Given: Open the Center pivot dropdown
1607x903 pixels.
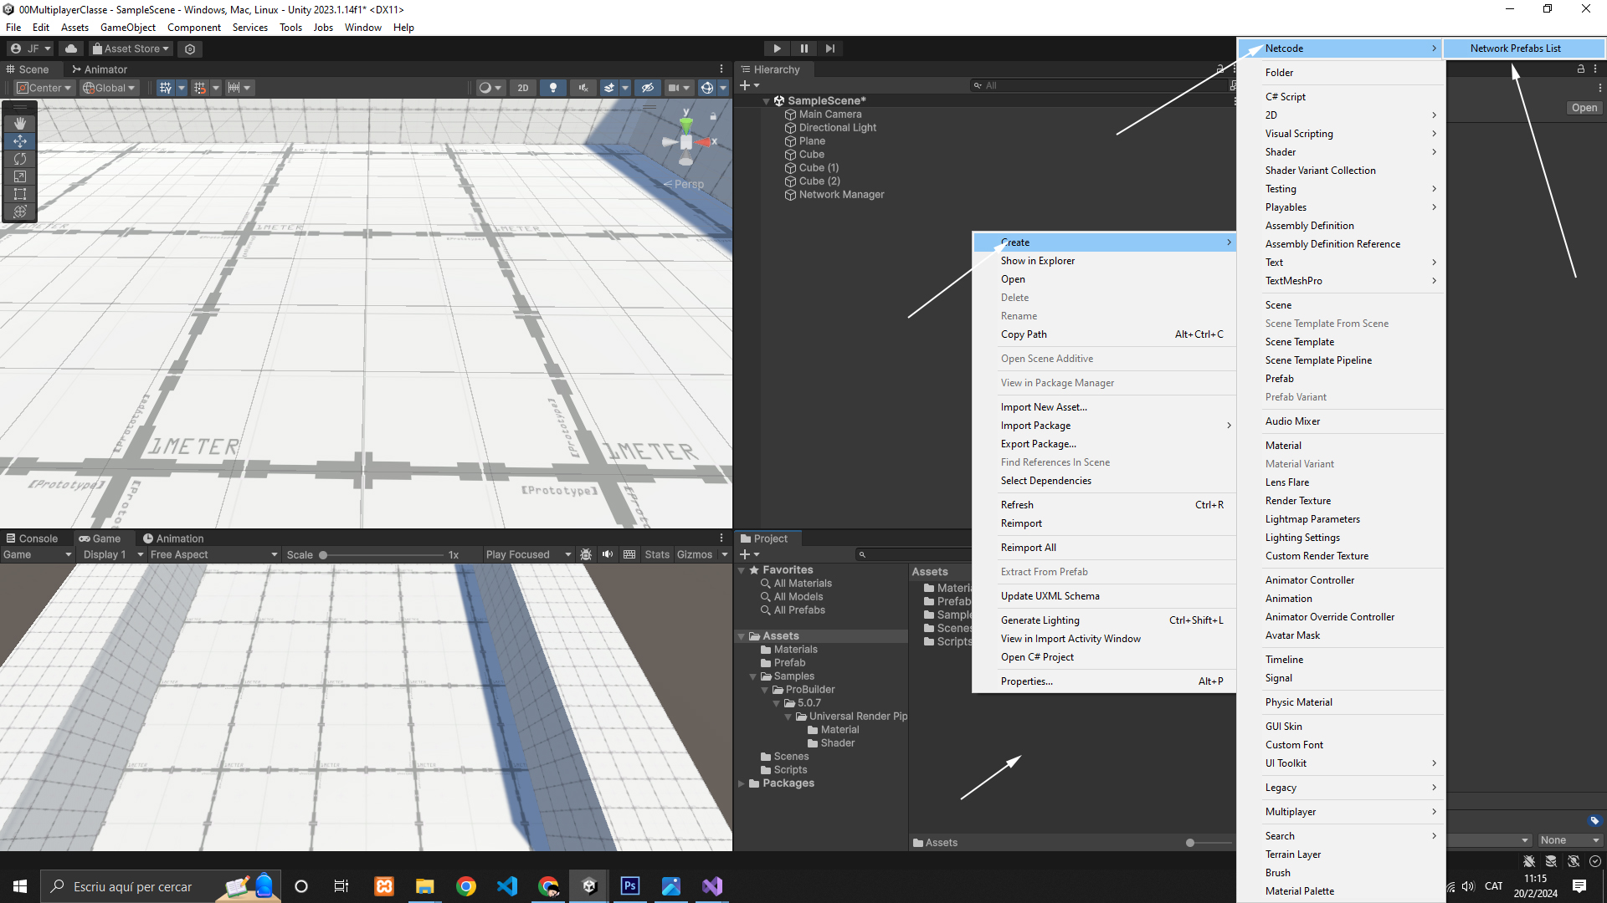Looking at the screenshot, I should [x=45, y=88].
